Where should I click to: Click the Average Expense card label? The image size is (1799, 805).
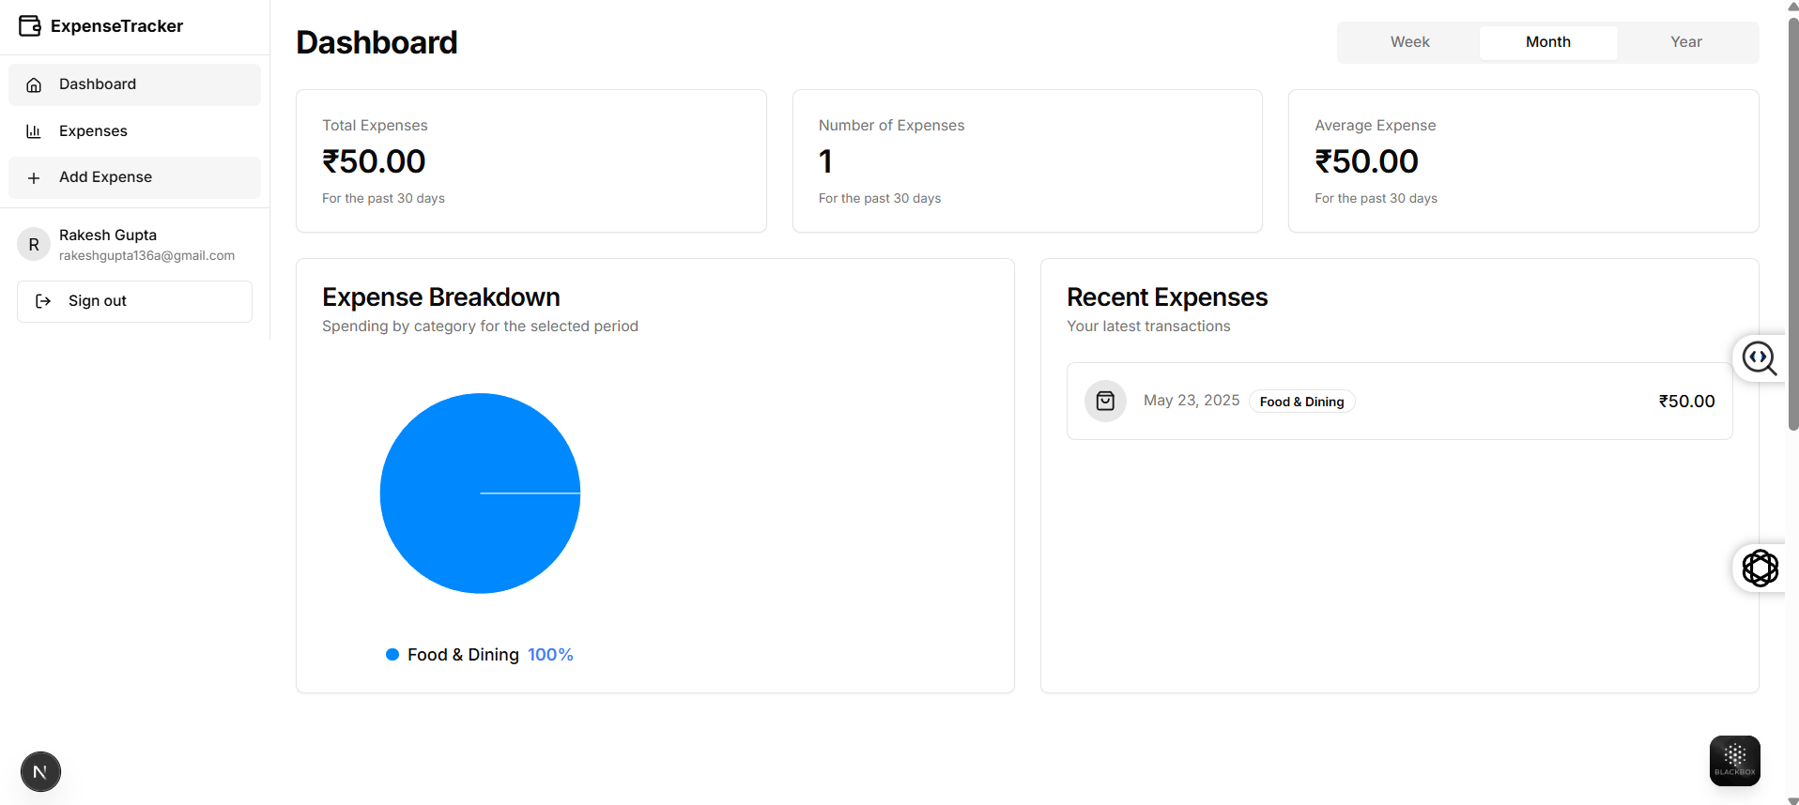[x=1375, y=126]
